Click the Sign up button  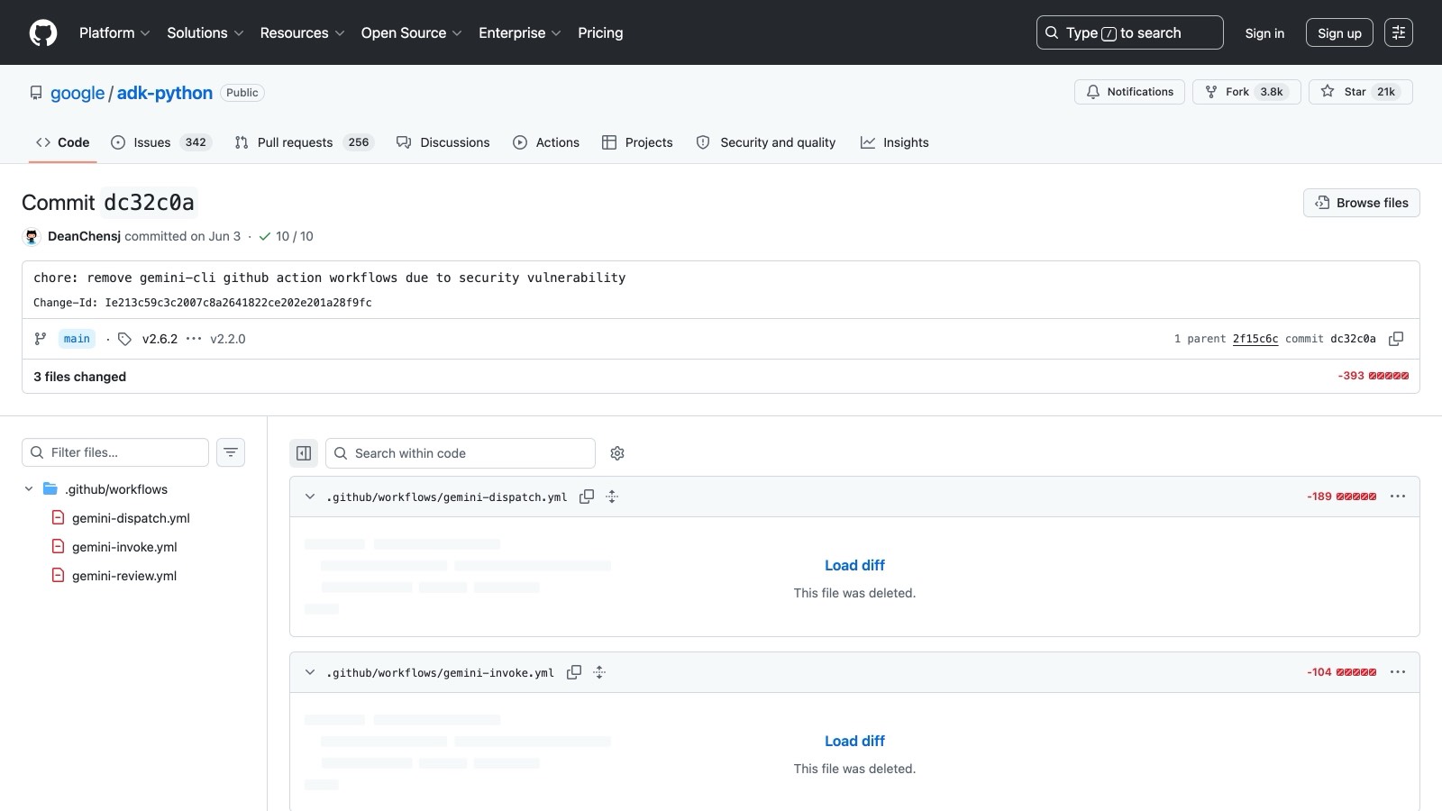click(x=1339, y=32)
